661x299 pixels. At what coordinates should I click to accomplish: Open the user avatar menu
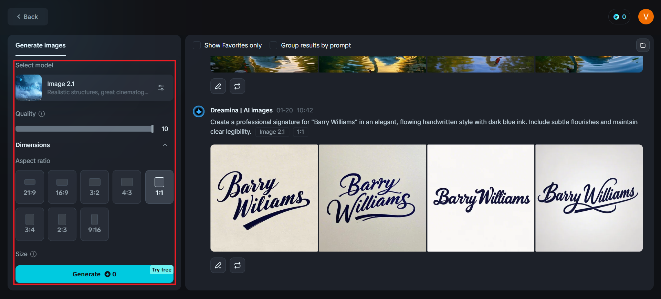(646, 17)
